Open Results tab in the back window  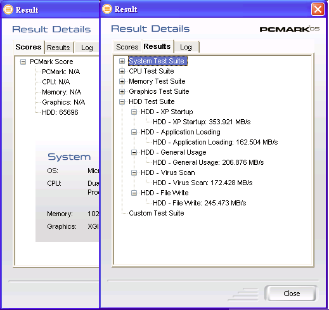click(58, 48)
